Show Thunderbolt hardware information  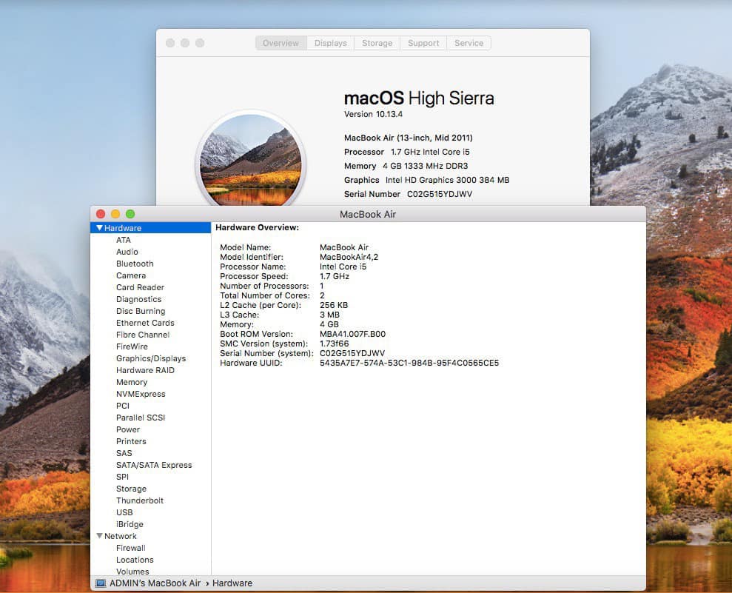[140, 500]
